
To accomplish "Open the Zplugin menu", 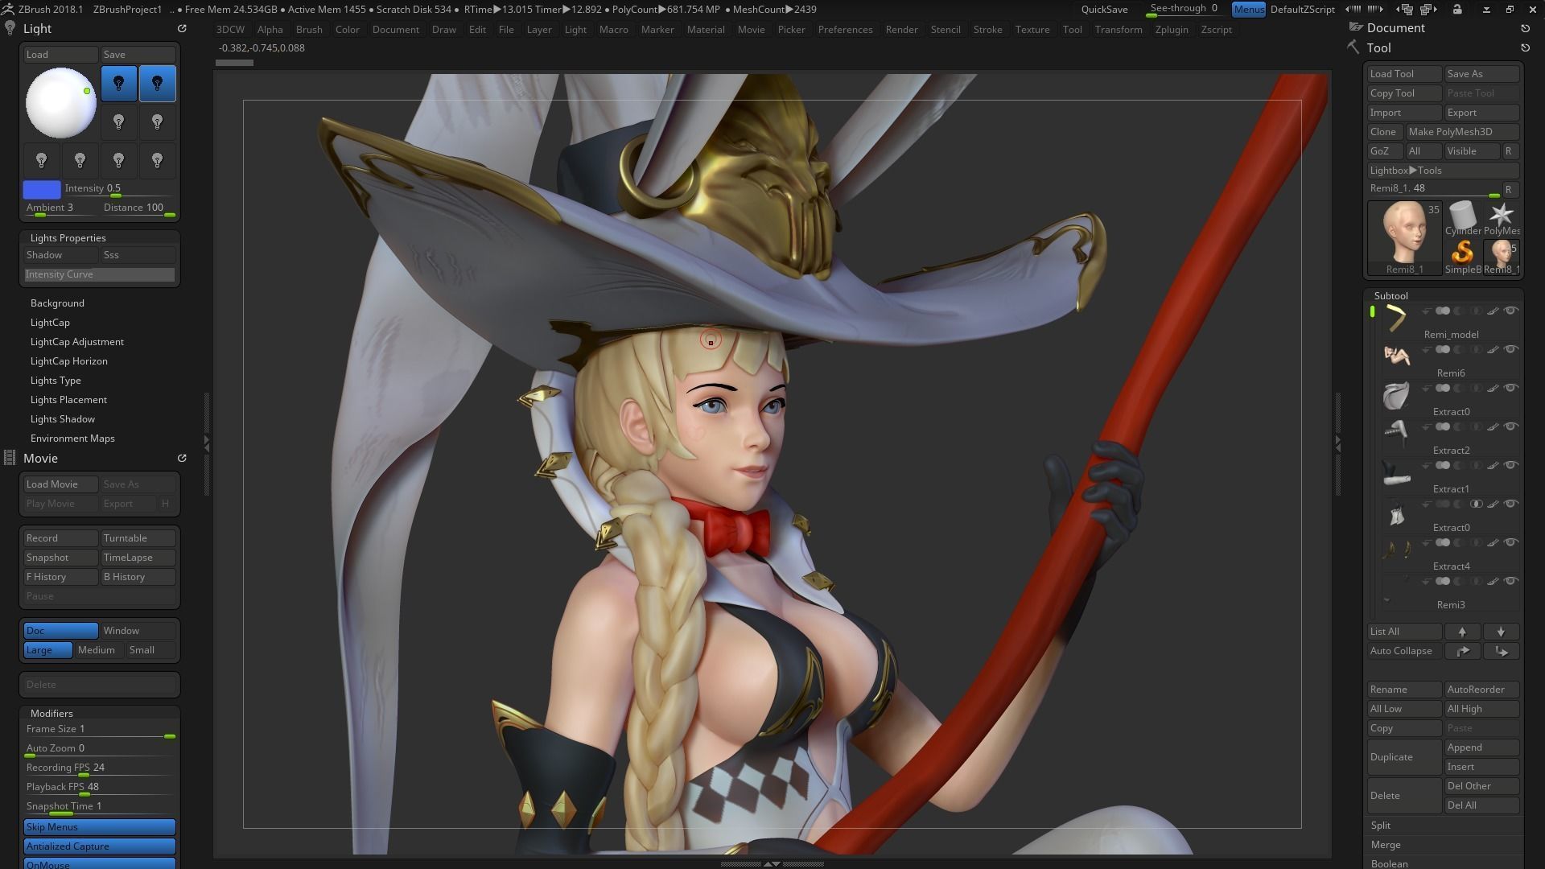I will point(1171,30).
